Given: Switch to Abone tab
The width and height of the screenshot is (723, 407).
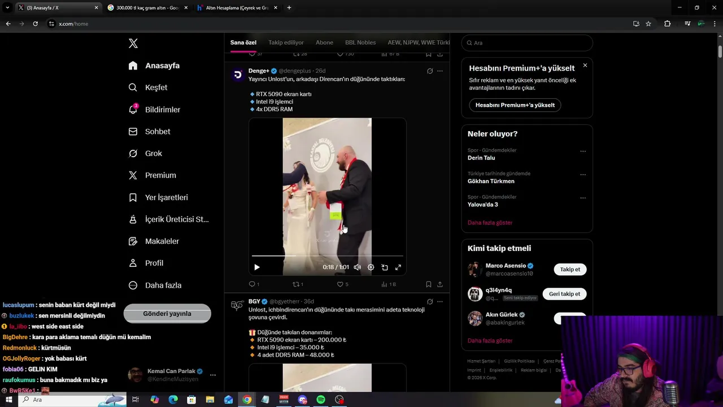Looking at the screenshot, I should point(324,42).
